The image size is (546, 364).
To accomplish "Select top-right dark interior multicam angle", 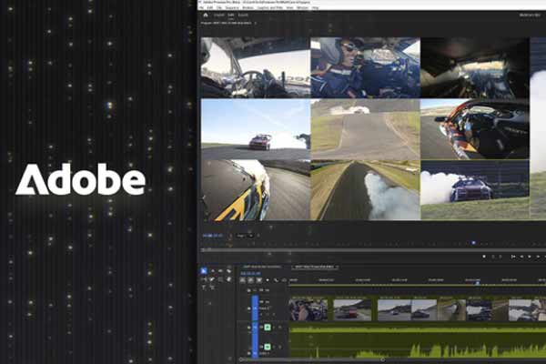I will (x=475, y=67).
